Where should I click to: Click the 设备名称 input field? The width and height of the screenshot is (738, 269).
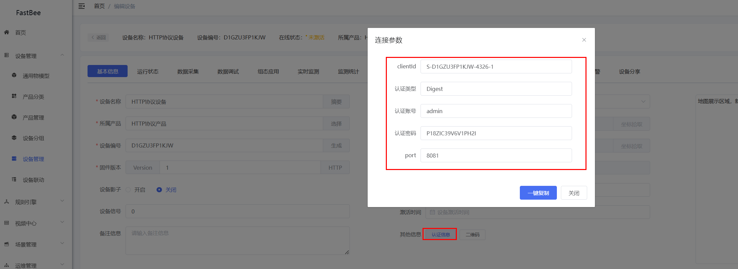pos(224,102)
